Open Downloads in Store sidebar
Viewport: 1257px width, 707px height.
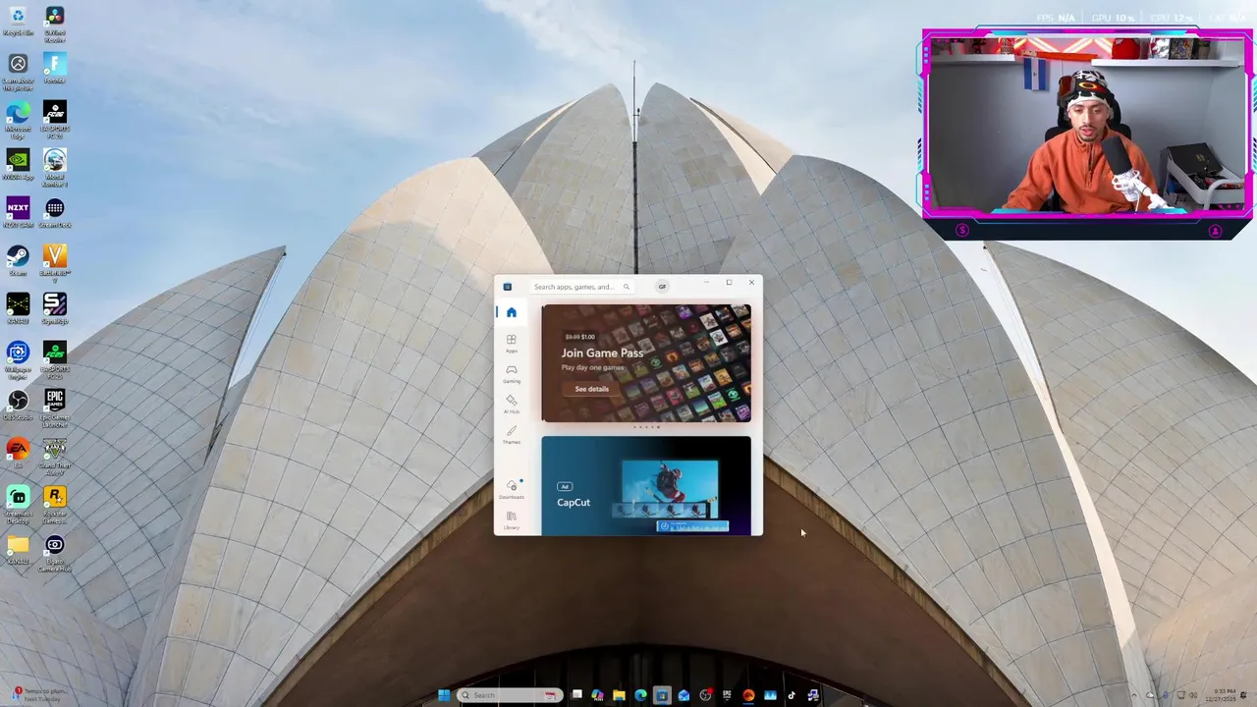coord(511,489)
